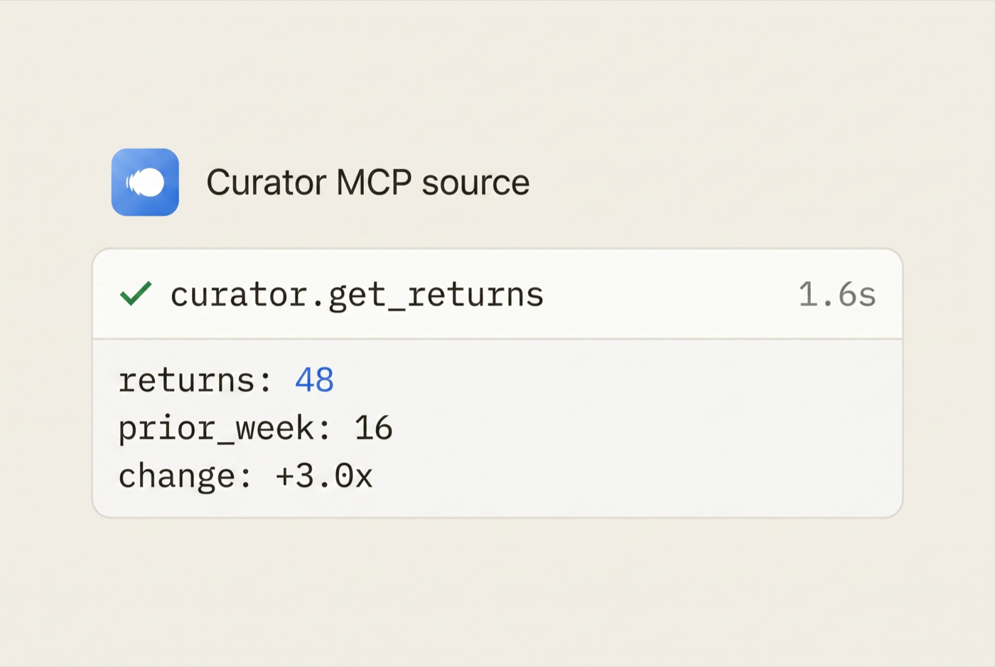This screenshot has height=667, width=995.
Task: Click the word Curator in title
Action: point(266,183)
